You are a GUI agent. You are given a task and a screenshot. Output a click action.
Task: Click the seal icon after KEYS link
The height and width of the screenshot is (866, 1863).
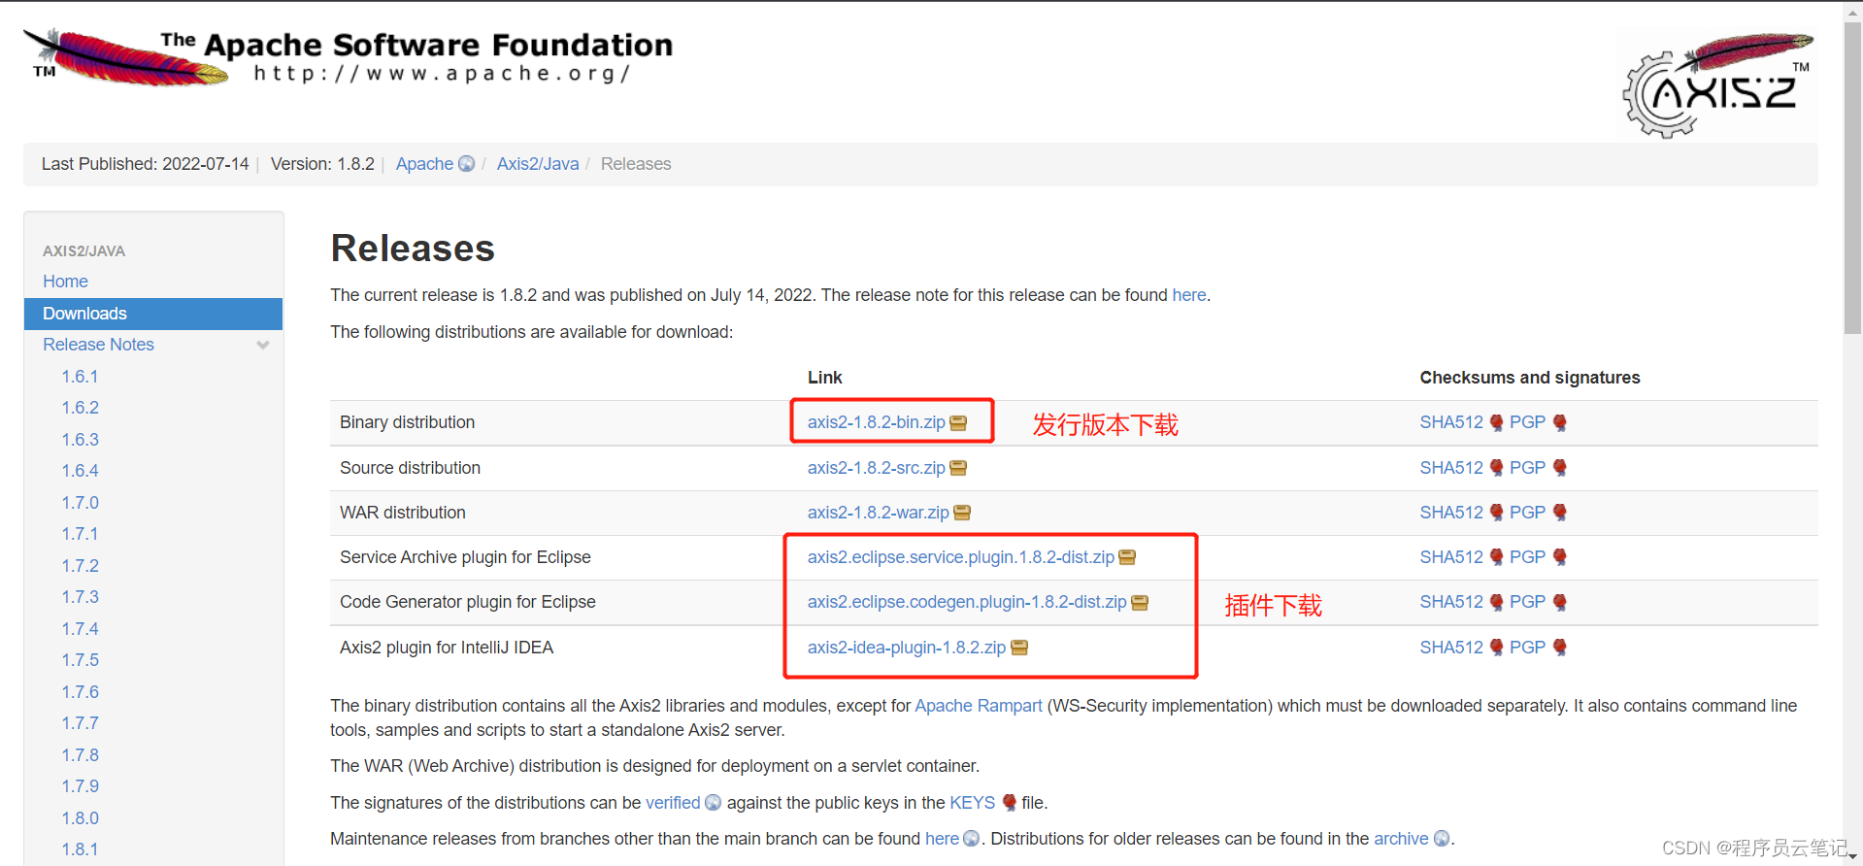(x=1009, y=803)
